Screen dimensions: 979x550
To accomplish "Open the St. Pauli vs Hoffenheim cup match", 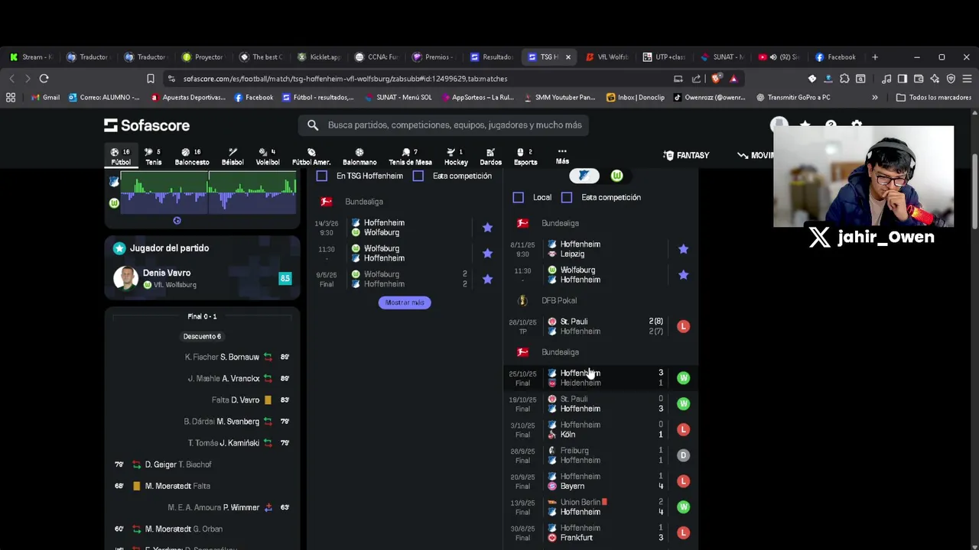I will pos(600,326).
